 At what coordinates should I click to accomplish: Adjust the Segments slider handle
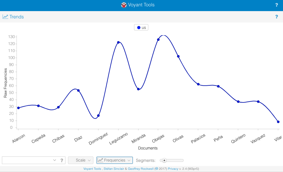click(x=164, y=160)
